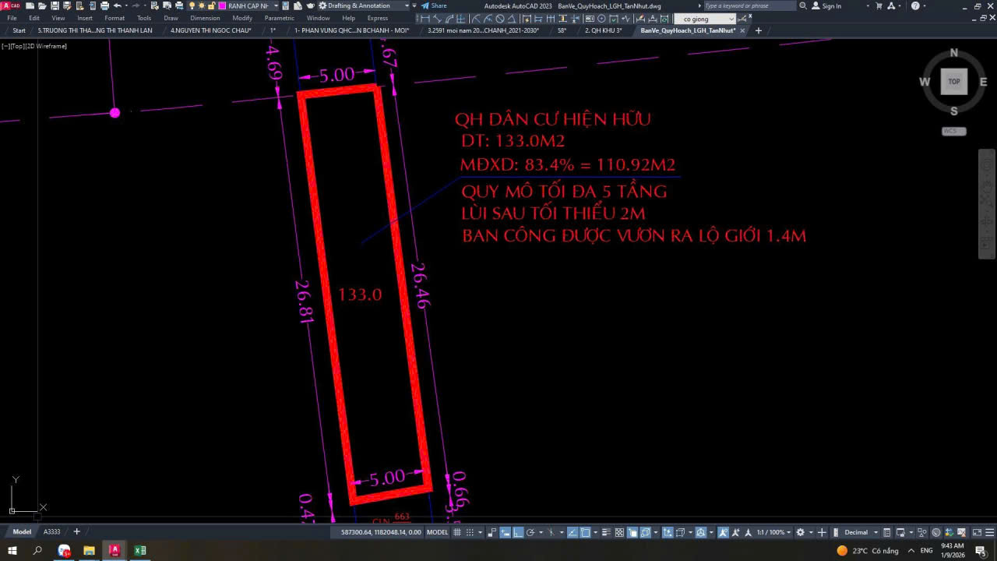Toggle Grid display in the status bar
The width and height of the screenshot is (997, 561).
[458, 532]
